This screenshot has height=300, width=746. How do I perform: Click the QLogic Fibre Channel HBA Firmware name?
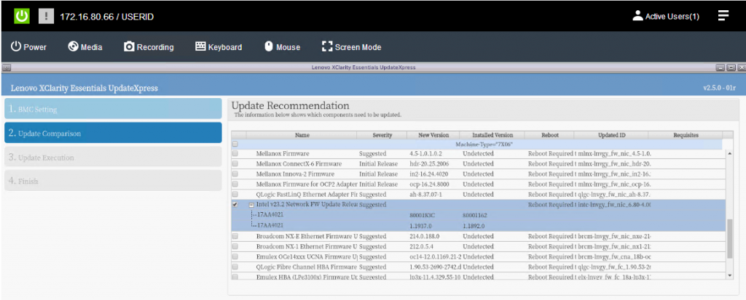click(x=307, y=267)
